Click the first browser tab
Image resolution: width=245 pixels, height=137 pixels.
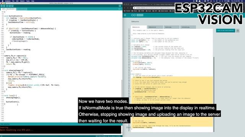pyautogui.click(x=141, y=5)
